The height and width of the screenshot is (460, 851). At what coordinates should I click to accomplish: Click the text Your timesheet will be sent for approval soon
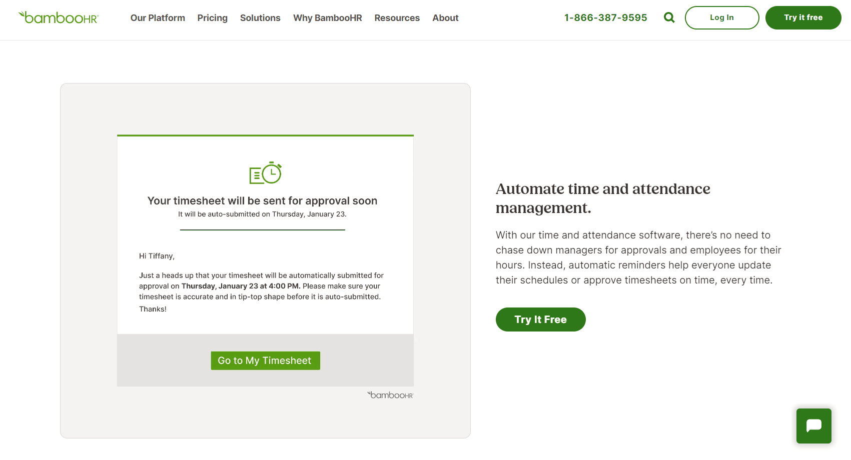coord(262,201)
